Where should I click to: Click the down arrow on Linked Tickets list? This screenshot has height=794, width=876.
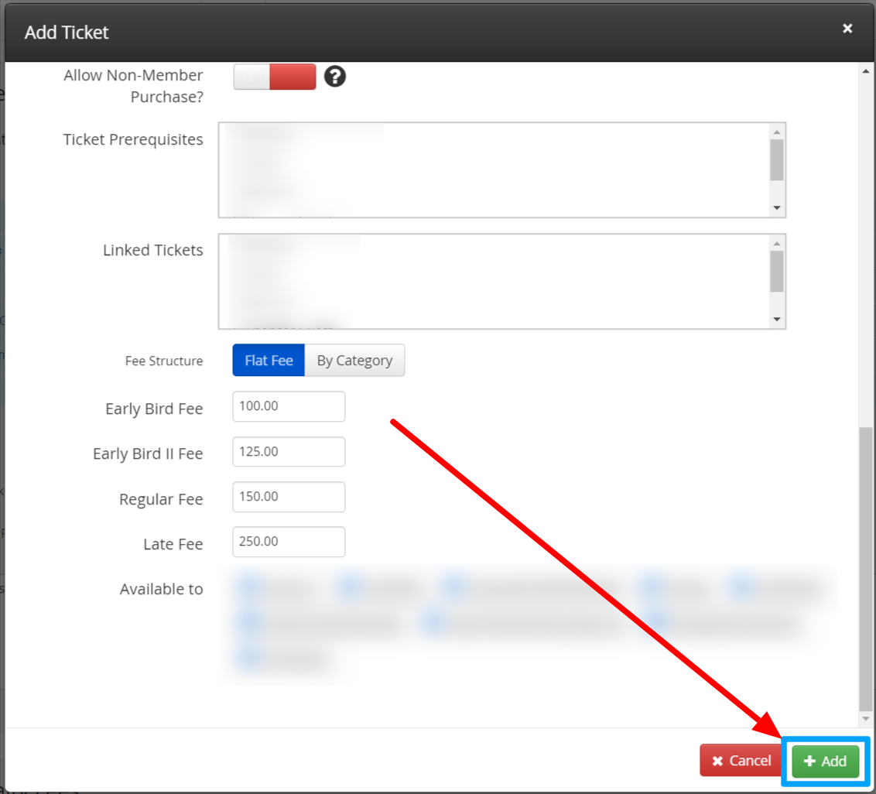[778, 318]
